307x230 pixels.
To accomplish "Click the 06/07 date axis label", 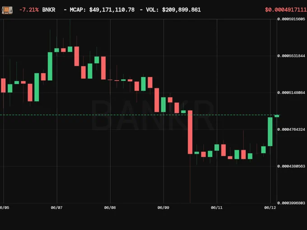I will pos(56,207).
